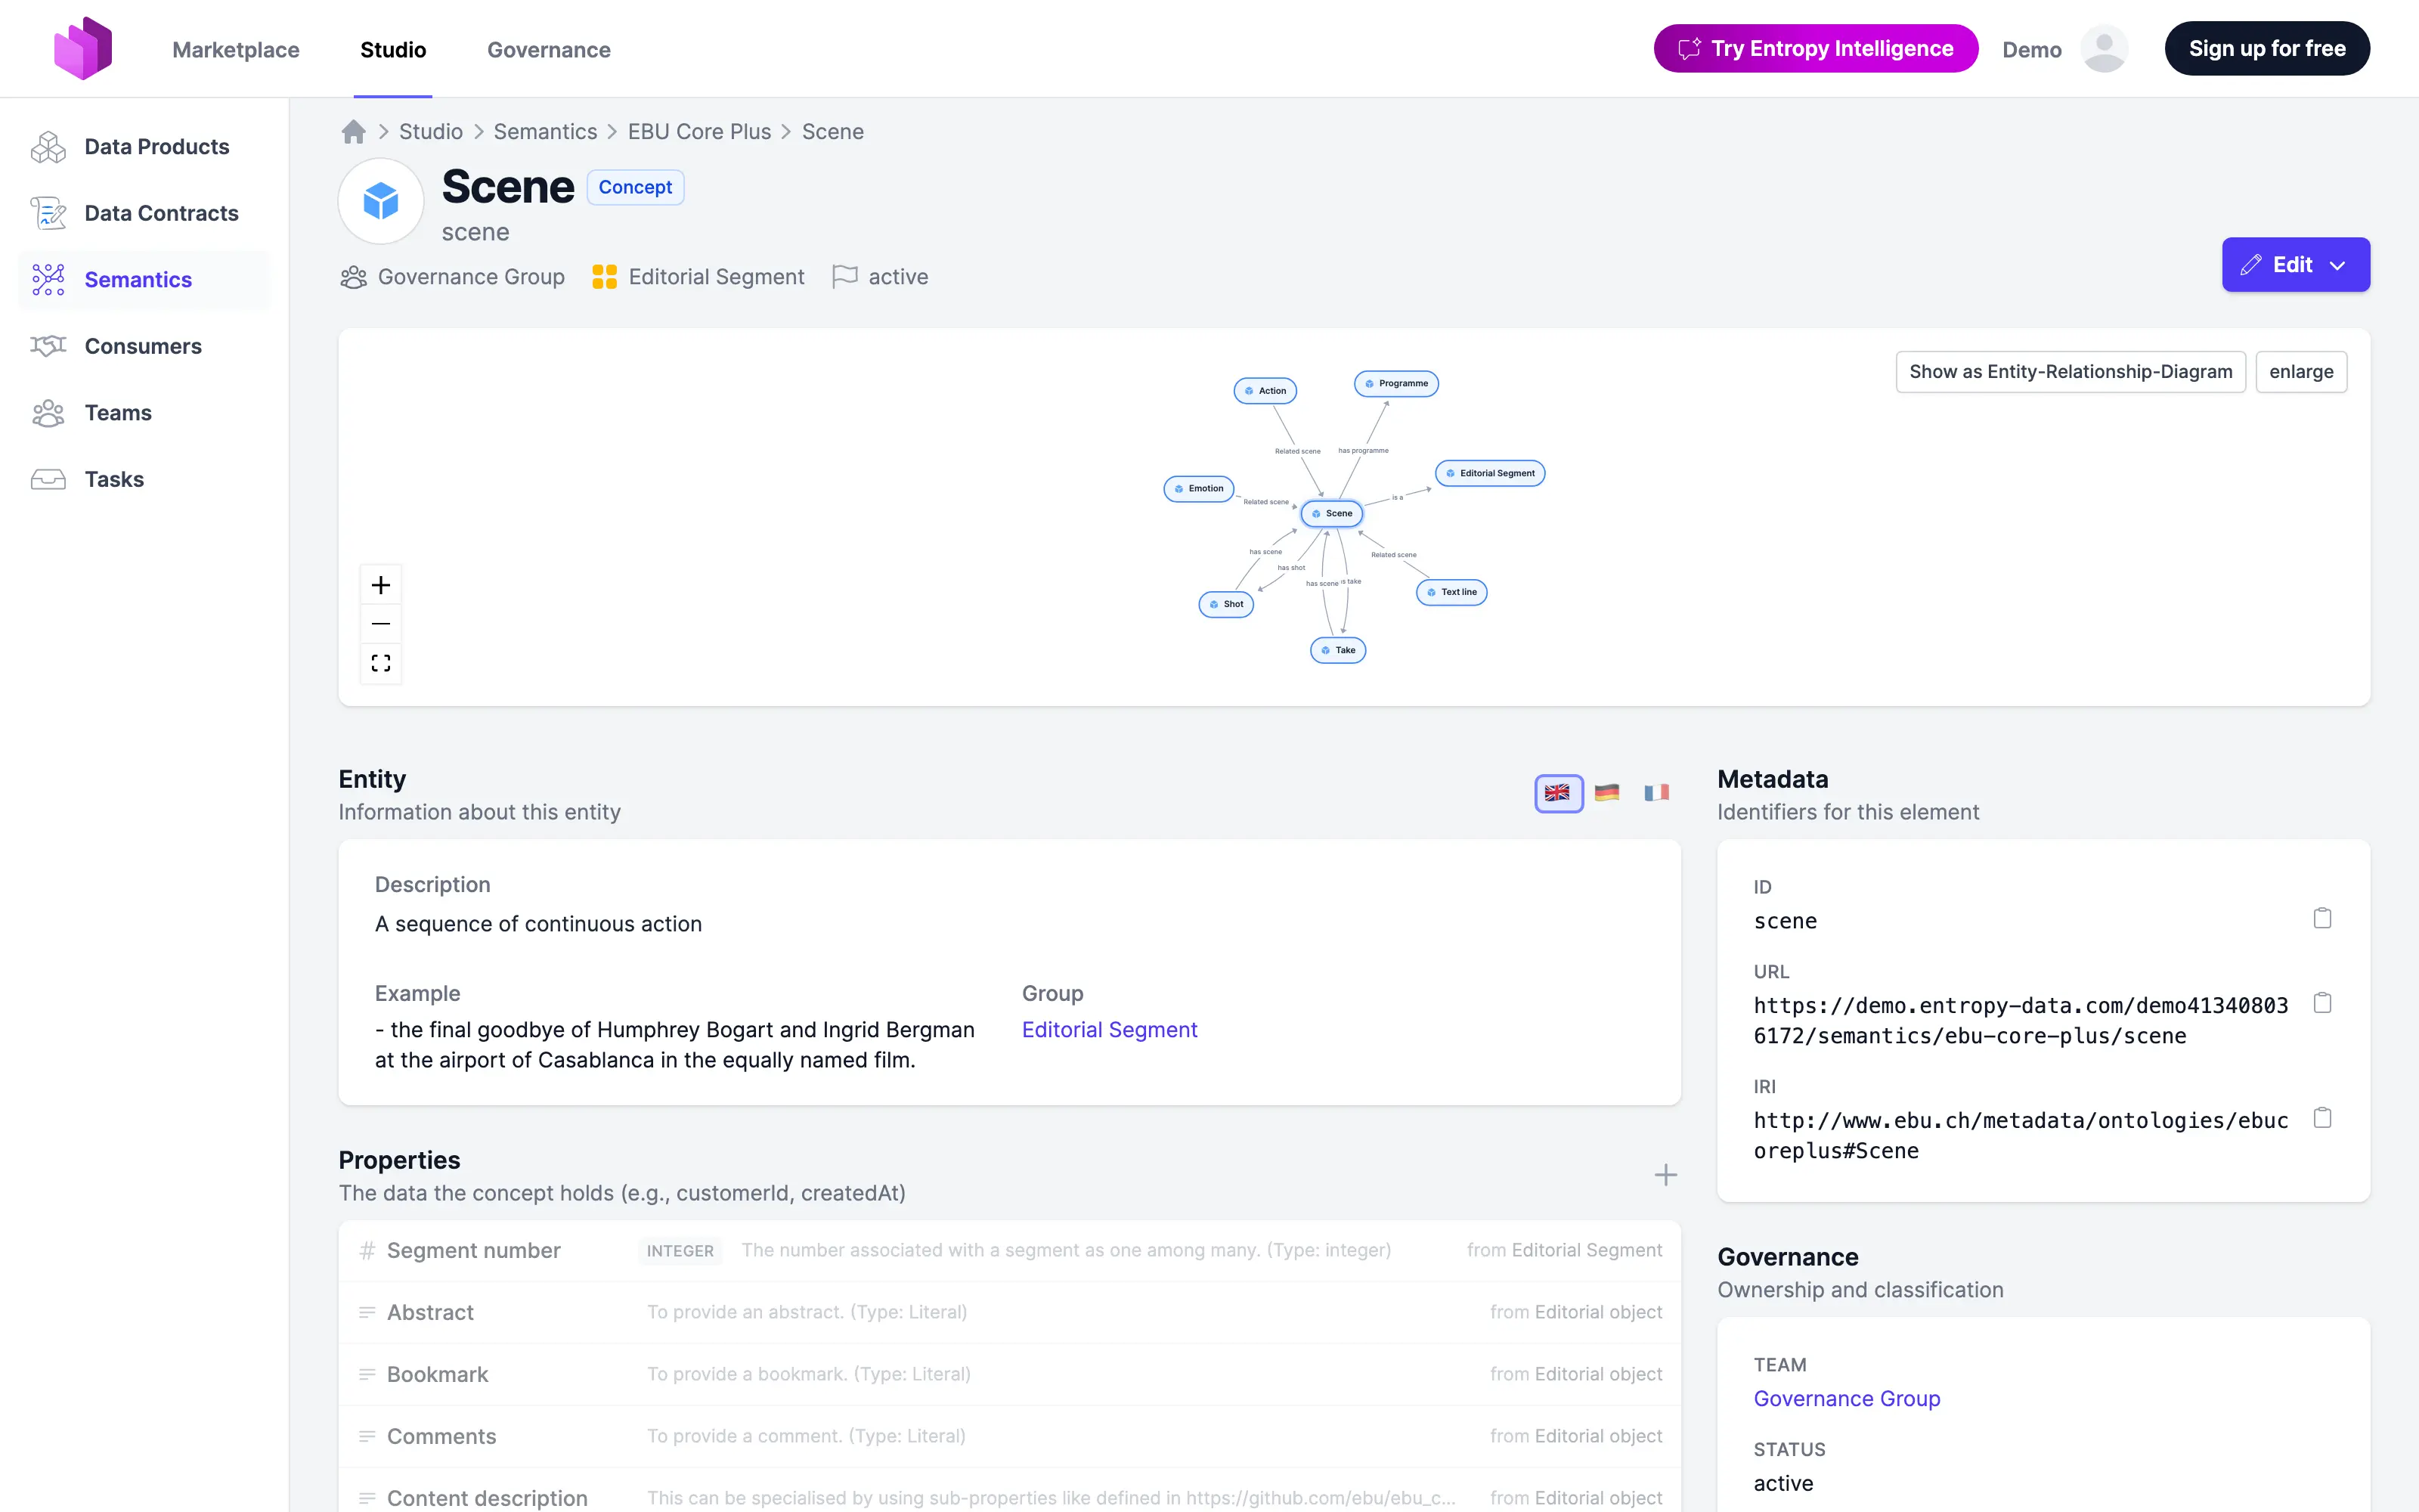
Task: Click the fullscreen icon below the zoom controls
Action: coord(381,662)
